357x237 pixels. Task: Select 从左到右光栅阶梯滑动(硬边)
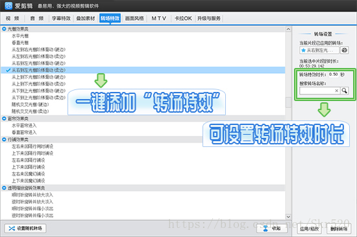(x=38, y=49)
